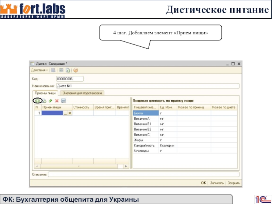Click the pencil Edit row icon
272x204 pixels.
(50, 101)
